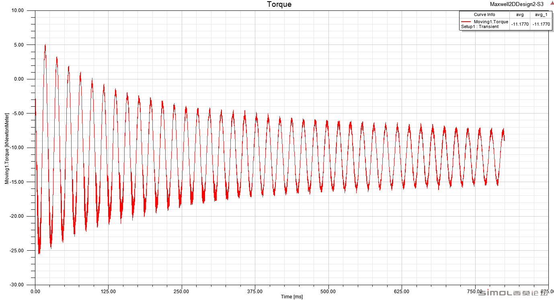
Task: Click the X-axis tick label 625.00
Action: [x=402, y=291]
